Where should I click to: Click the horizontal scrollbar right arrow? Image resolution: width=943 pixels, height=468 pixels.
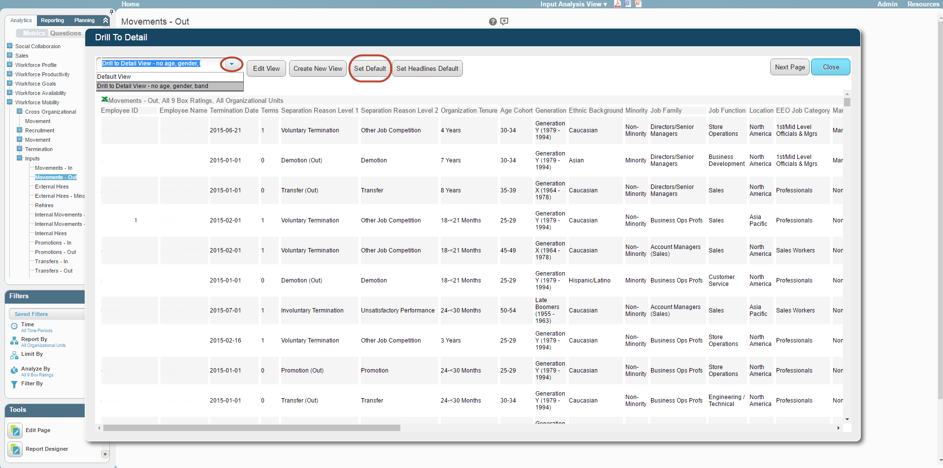838,428
